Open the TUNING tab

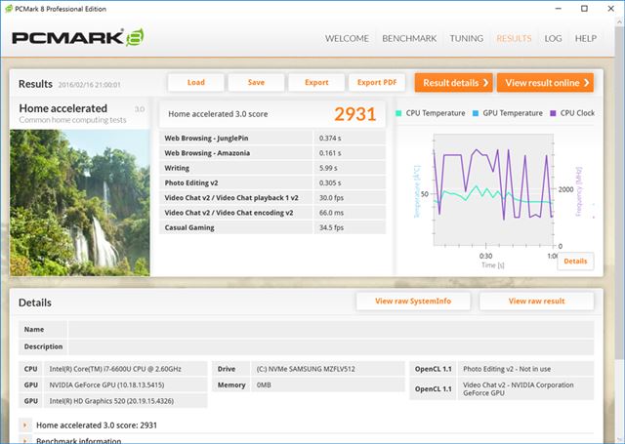[467, 39]
